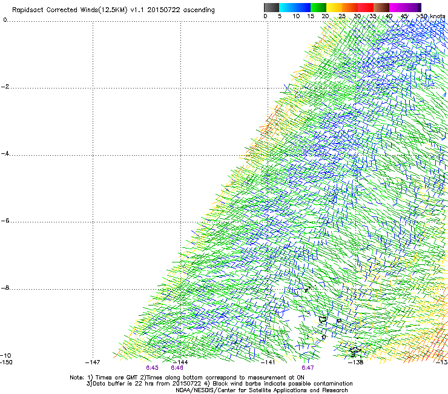This screenshot has height=394, width=448.
Task: Click the '-6' latitude axis label
Action: (x=5, y=221)
